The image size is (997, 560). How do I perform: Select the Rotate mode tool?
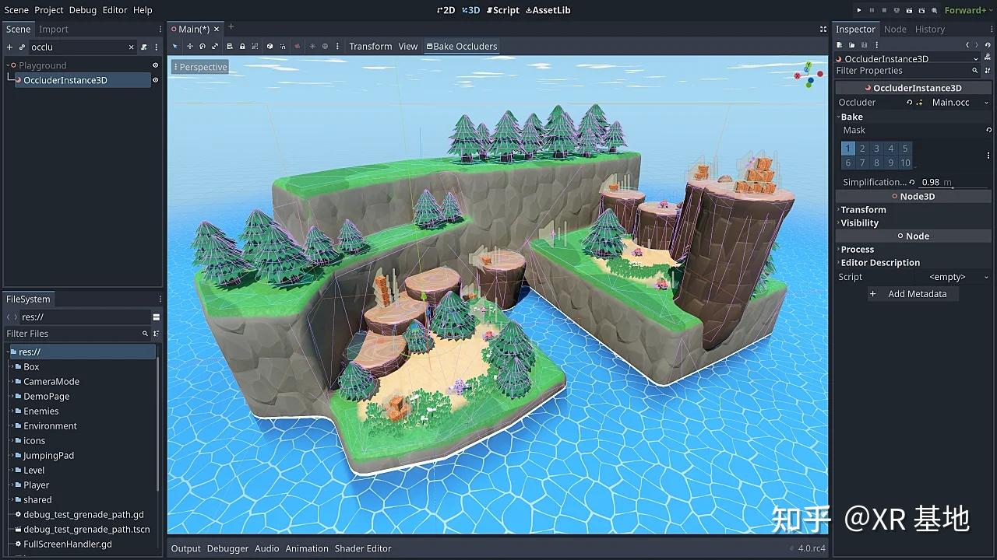point(203,47)
